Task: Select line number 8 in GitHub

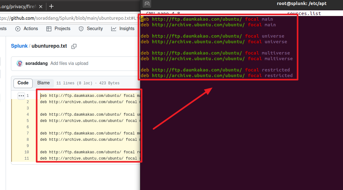Action: [x=28, y=140]
